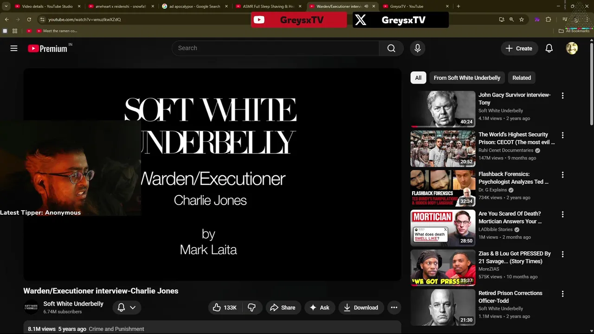The image size is (594, 334).
Task: Open options for Mortician Answers video
Action: pos(562,215)
